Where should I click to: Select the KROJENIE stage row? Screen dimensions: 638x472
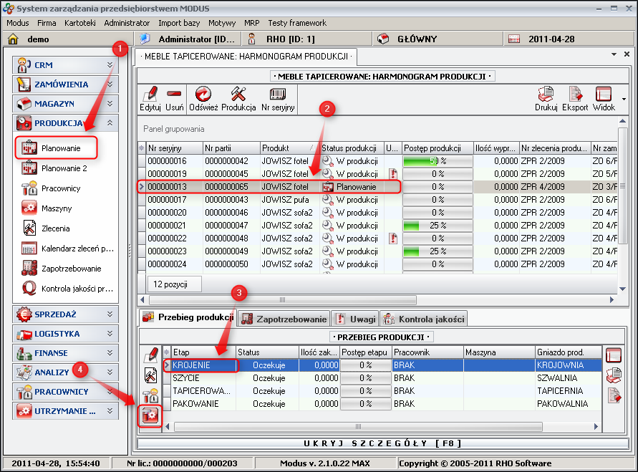(203, 365)
